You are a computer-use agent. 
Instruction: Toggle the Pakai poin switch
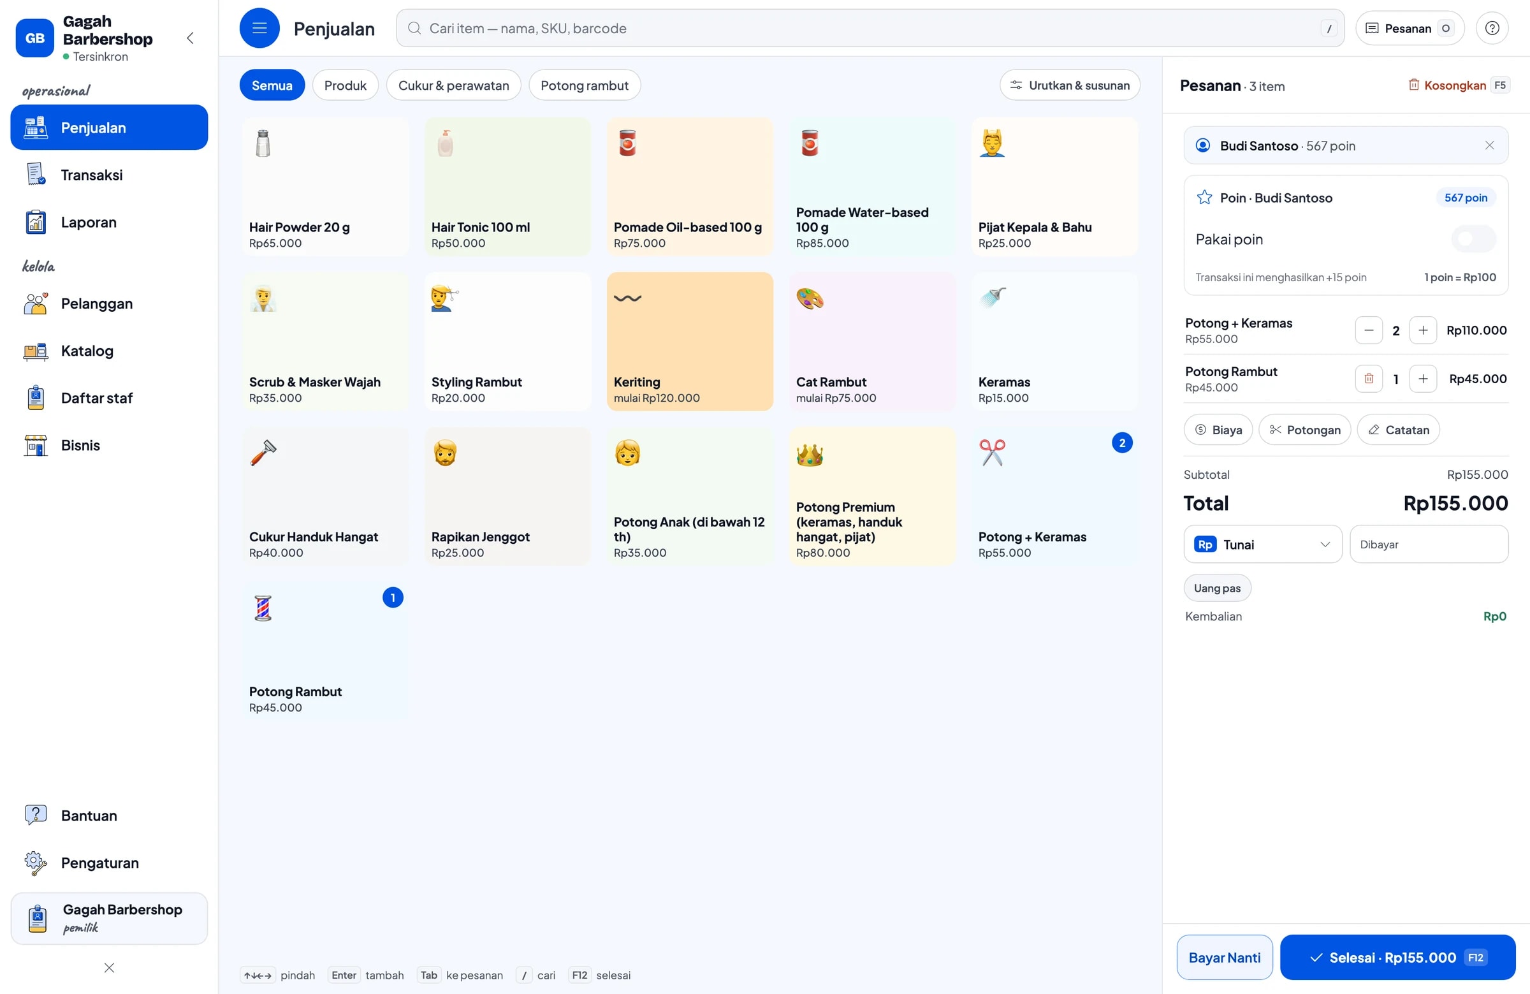coord(1473,239)
